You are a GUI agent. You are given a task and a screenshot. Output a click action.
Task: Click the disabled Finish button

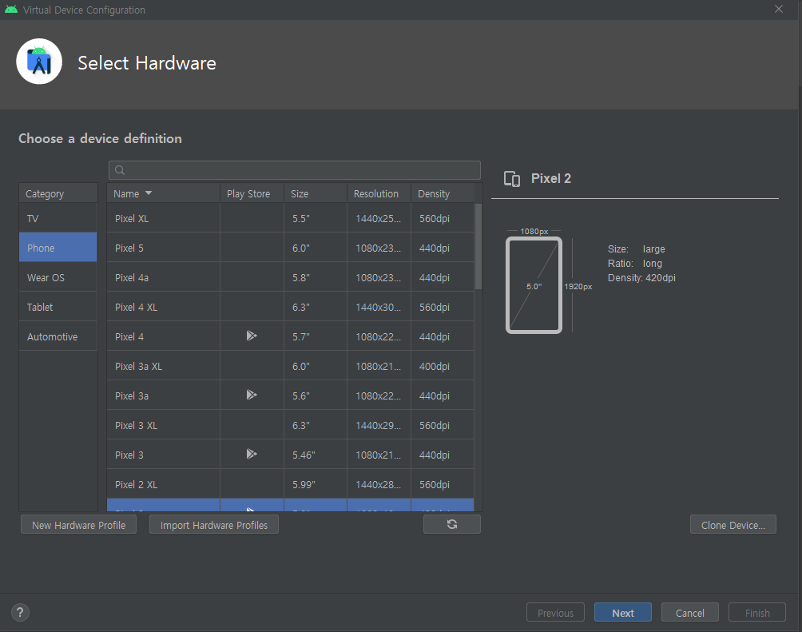pos(757,613)
